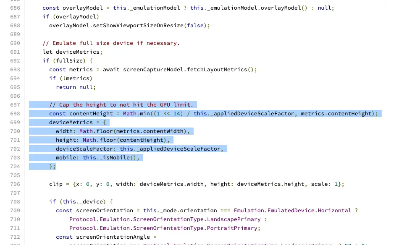Click 'clip' variable on line 706
This screenshot has height=245, width=420.
(x=56, y=184)
